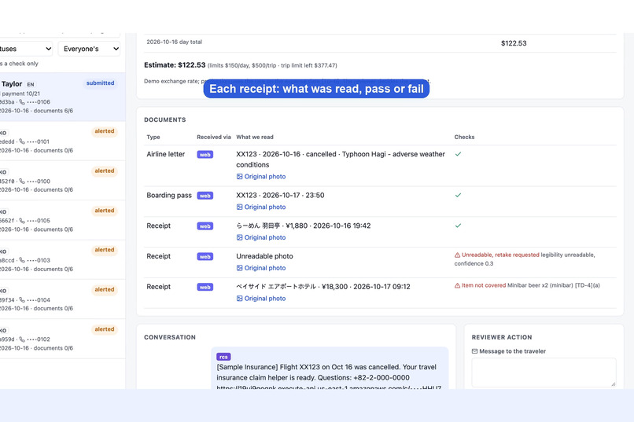Open Original photo link for Boarding pass
This screenshot has height=422, width=634.
(x=261, y=207)
